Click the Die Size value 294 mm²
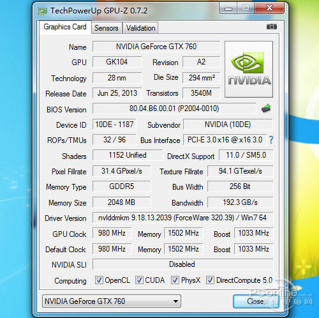The image size is (319, 318). [201, 78]
